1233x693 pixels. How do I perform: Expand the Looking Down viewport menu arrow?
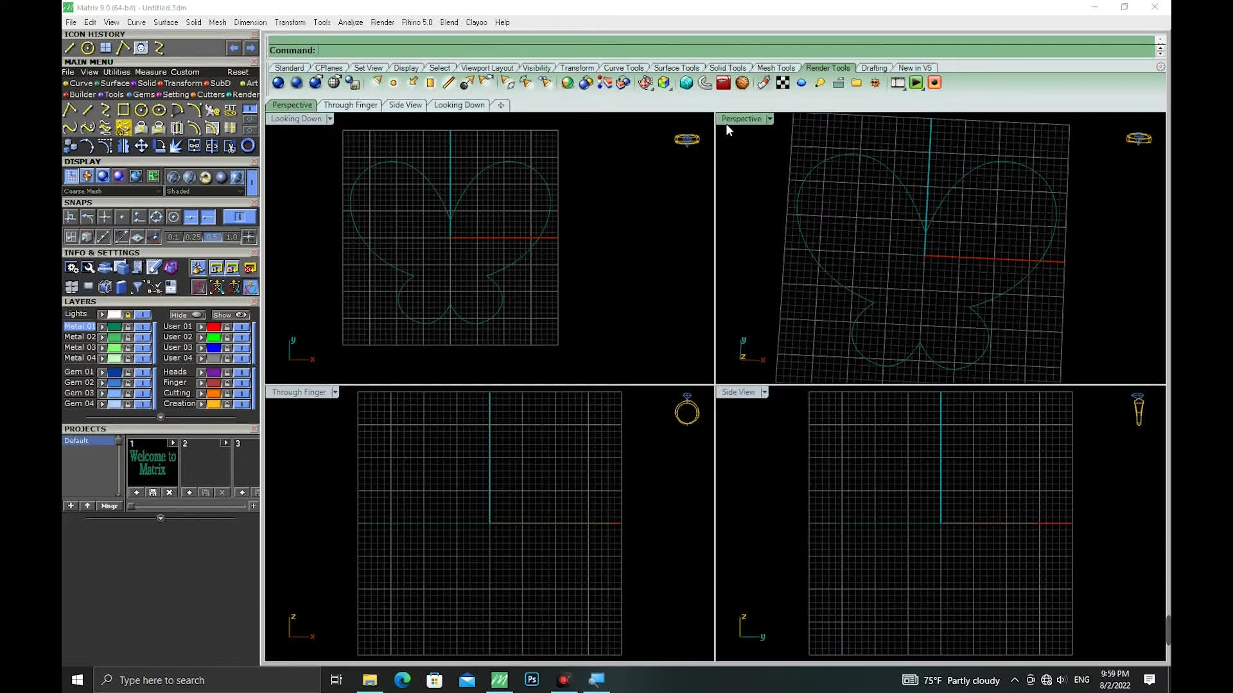point(329,119)
